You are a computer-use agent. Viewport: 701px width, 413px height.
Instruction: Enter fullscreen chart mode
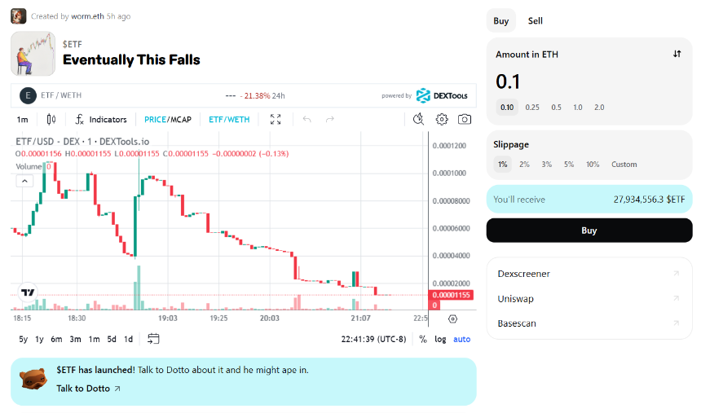[x=276, y=120]
